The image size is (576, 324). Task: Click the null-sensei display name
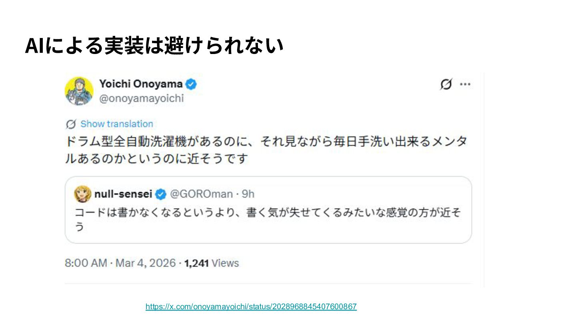click(123, 194)
